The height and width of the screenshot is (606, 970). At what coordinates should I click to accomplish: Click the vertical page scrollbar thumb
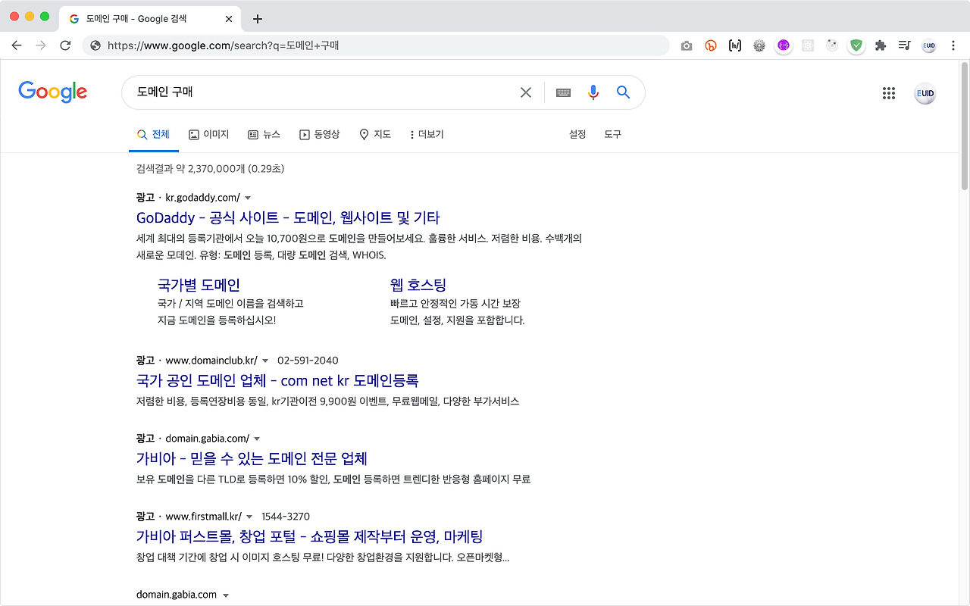tap(965, 124)
